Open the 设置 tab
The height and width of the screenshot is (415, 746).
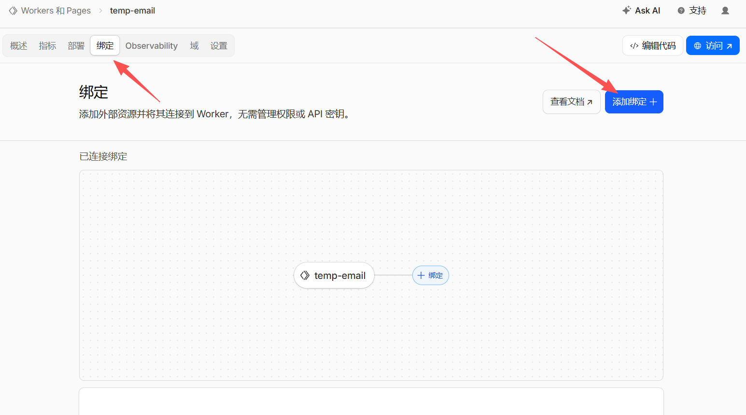[x=219, y=46]
